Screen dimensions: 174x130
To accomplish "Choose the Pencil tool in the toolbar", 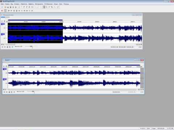I will click(49, 7).
